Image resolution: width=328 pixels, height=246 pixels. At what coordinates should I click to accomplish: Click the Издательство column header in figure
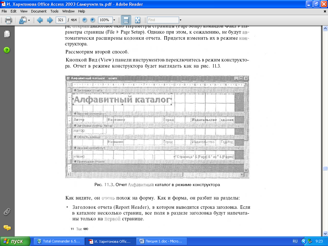[204, 120]
